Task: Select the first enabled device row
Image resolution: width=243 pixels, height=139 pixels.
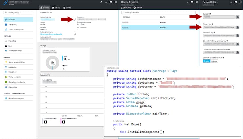Action: click(x=159, y=22)
